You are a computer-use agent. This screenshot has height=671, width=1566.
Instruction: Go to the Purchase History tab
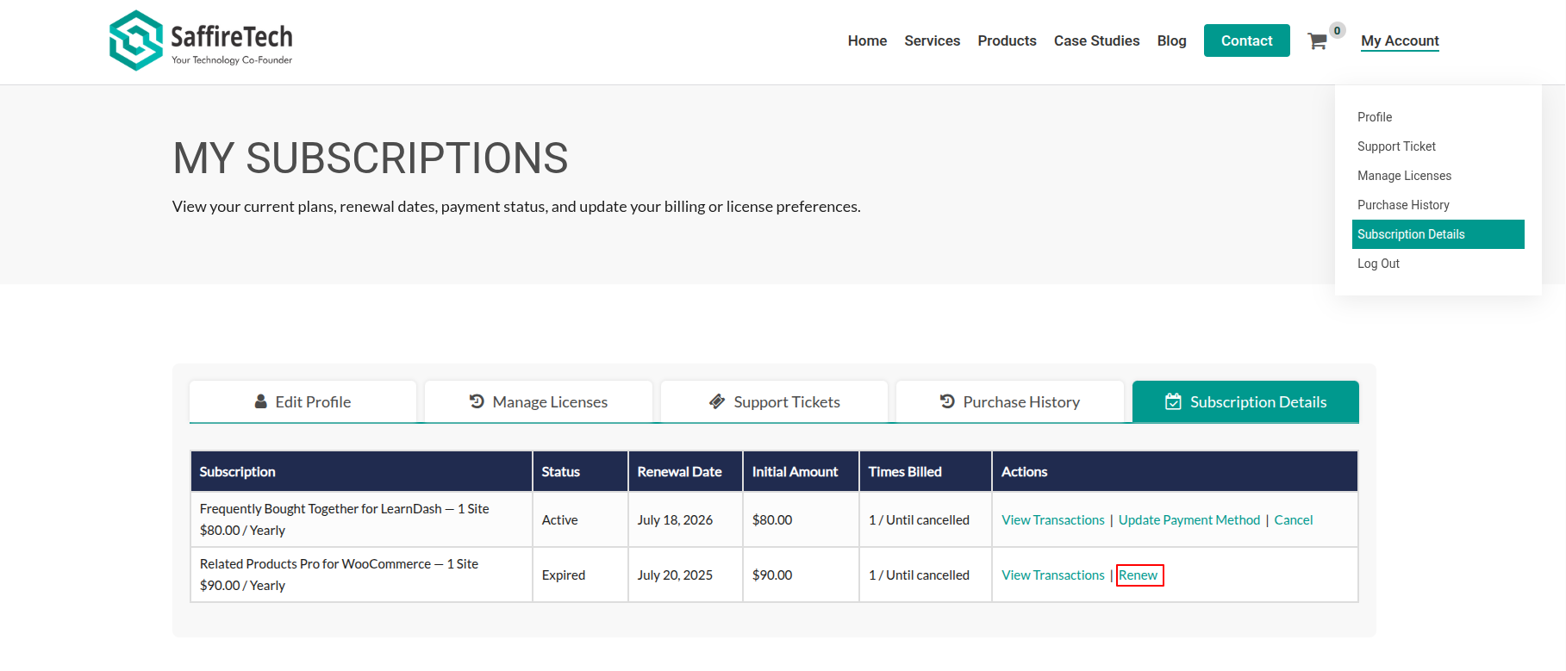pyautogui.click(x=1009, y=402)
